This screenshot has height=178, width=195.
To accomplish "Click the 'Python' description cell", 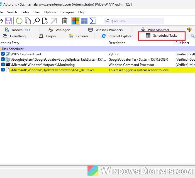I will 114,54.
